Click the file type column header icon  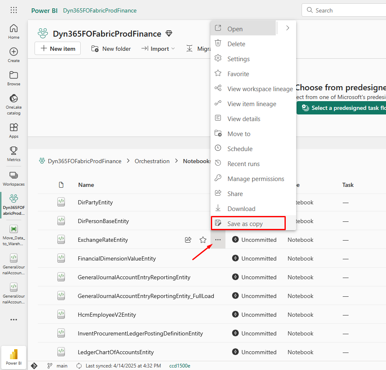pyautogui.click(x=61, y=185)
